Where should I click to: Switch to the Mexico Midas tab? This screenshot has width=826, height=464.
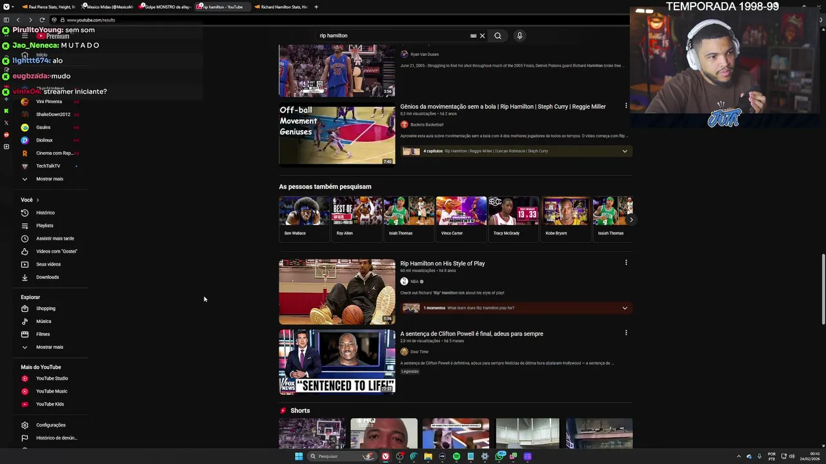pyautogui.click(x=106, y=6)
